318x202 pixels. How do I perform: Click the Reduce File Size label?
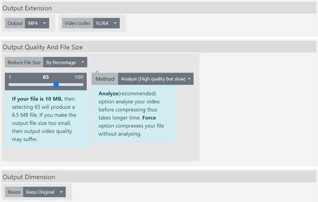pyautogui.click(x=24, y=62)
